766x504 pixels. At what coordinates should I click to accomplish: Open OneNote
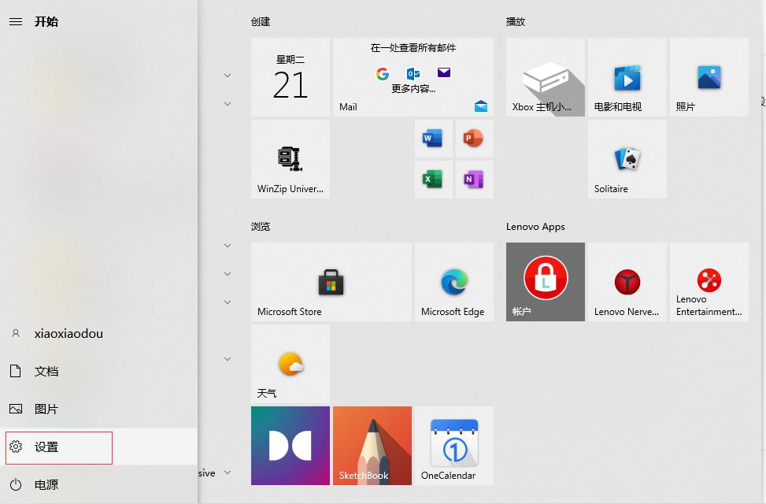click(474, 178)
